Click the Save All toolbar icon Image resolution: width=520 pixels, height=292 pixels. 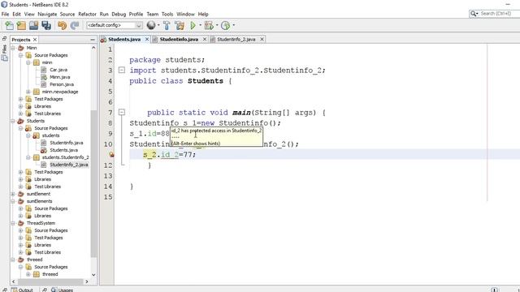point(46,25)
